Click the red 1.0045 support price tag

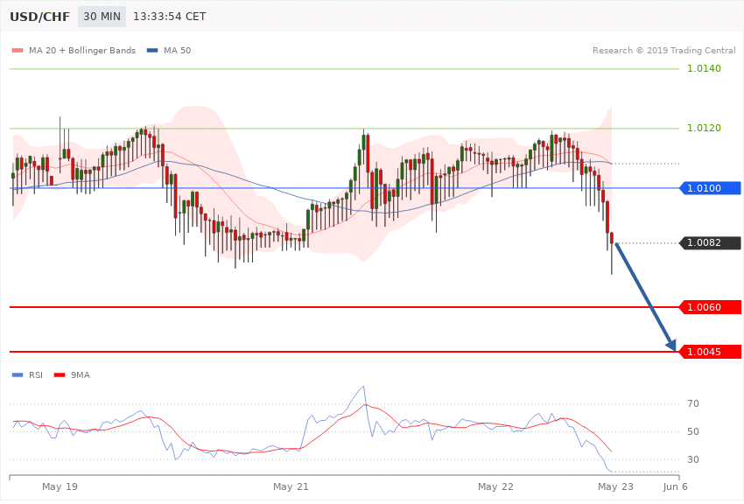(711, 352)
